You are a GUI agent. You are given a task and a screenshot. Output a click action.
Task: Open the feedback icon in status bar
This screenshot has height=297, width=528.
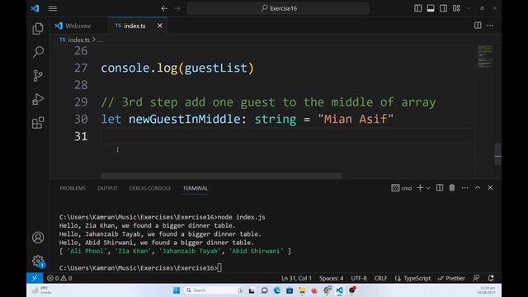(476, 278)
